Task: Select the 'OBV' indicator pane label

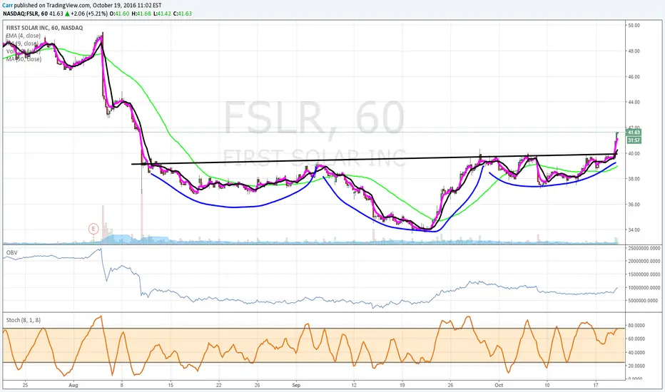Action: tap(11, 252)
